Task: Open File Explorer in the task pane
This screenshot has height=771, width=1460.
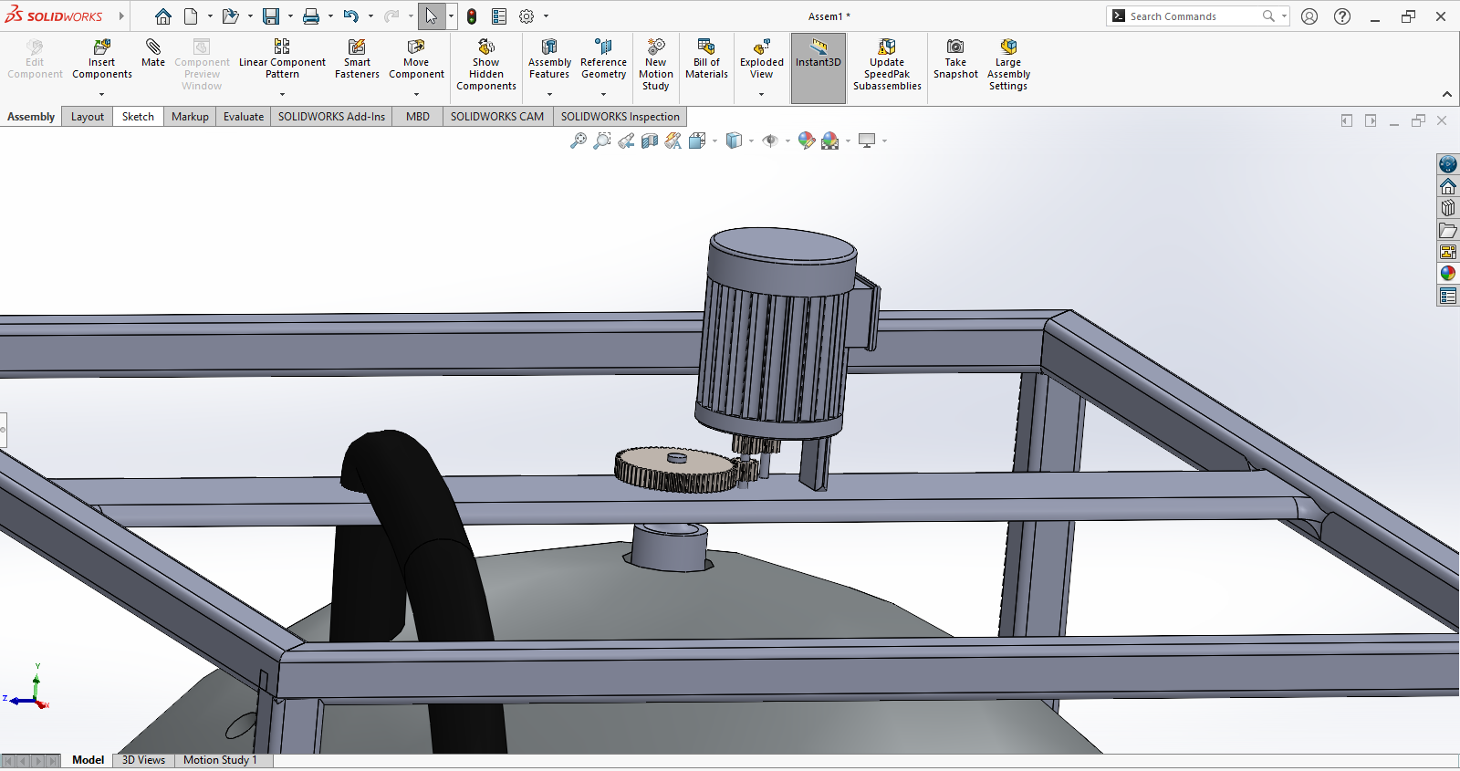Action: [x=1448, y=230]
